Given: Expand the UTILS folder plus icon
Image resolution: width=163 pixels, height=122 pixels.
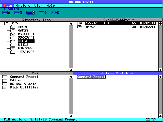Looking at the screenshot, I should tap(13, 45).
